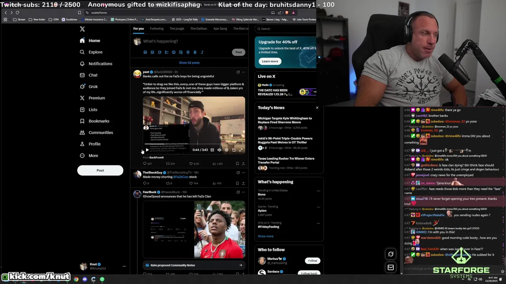The height and width of the screenshot is (284, 506).
Task: Add media image icon in composer
Action: coord(145,52)
